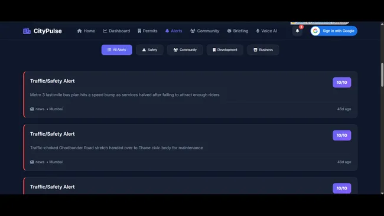Screen dimensions: 384x216
Task: Open the Community nav item
Action: coord(205,31)
